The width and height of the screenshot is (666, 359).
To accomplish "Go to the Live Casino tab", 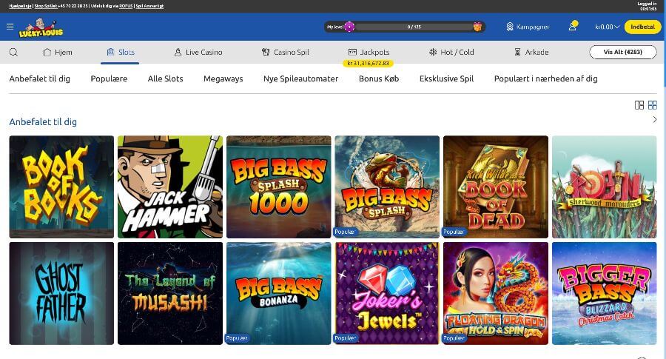I will click(198, 53).
